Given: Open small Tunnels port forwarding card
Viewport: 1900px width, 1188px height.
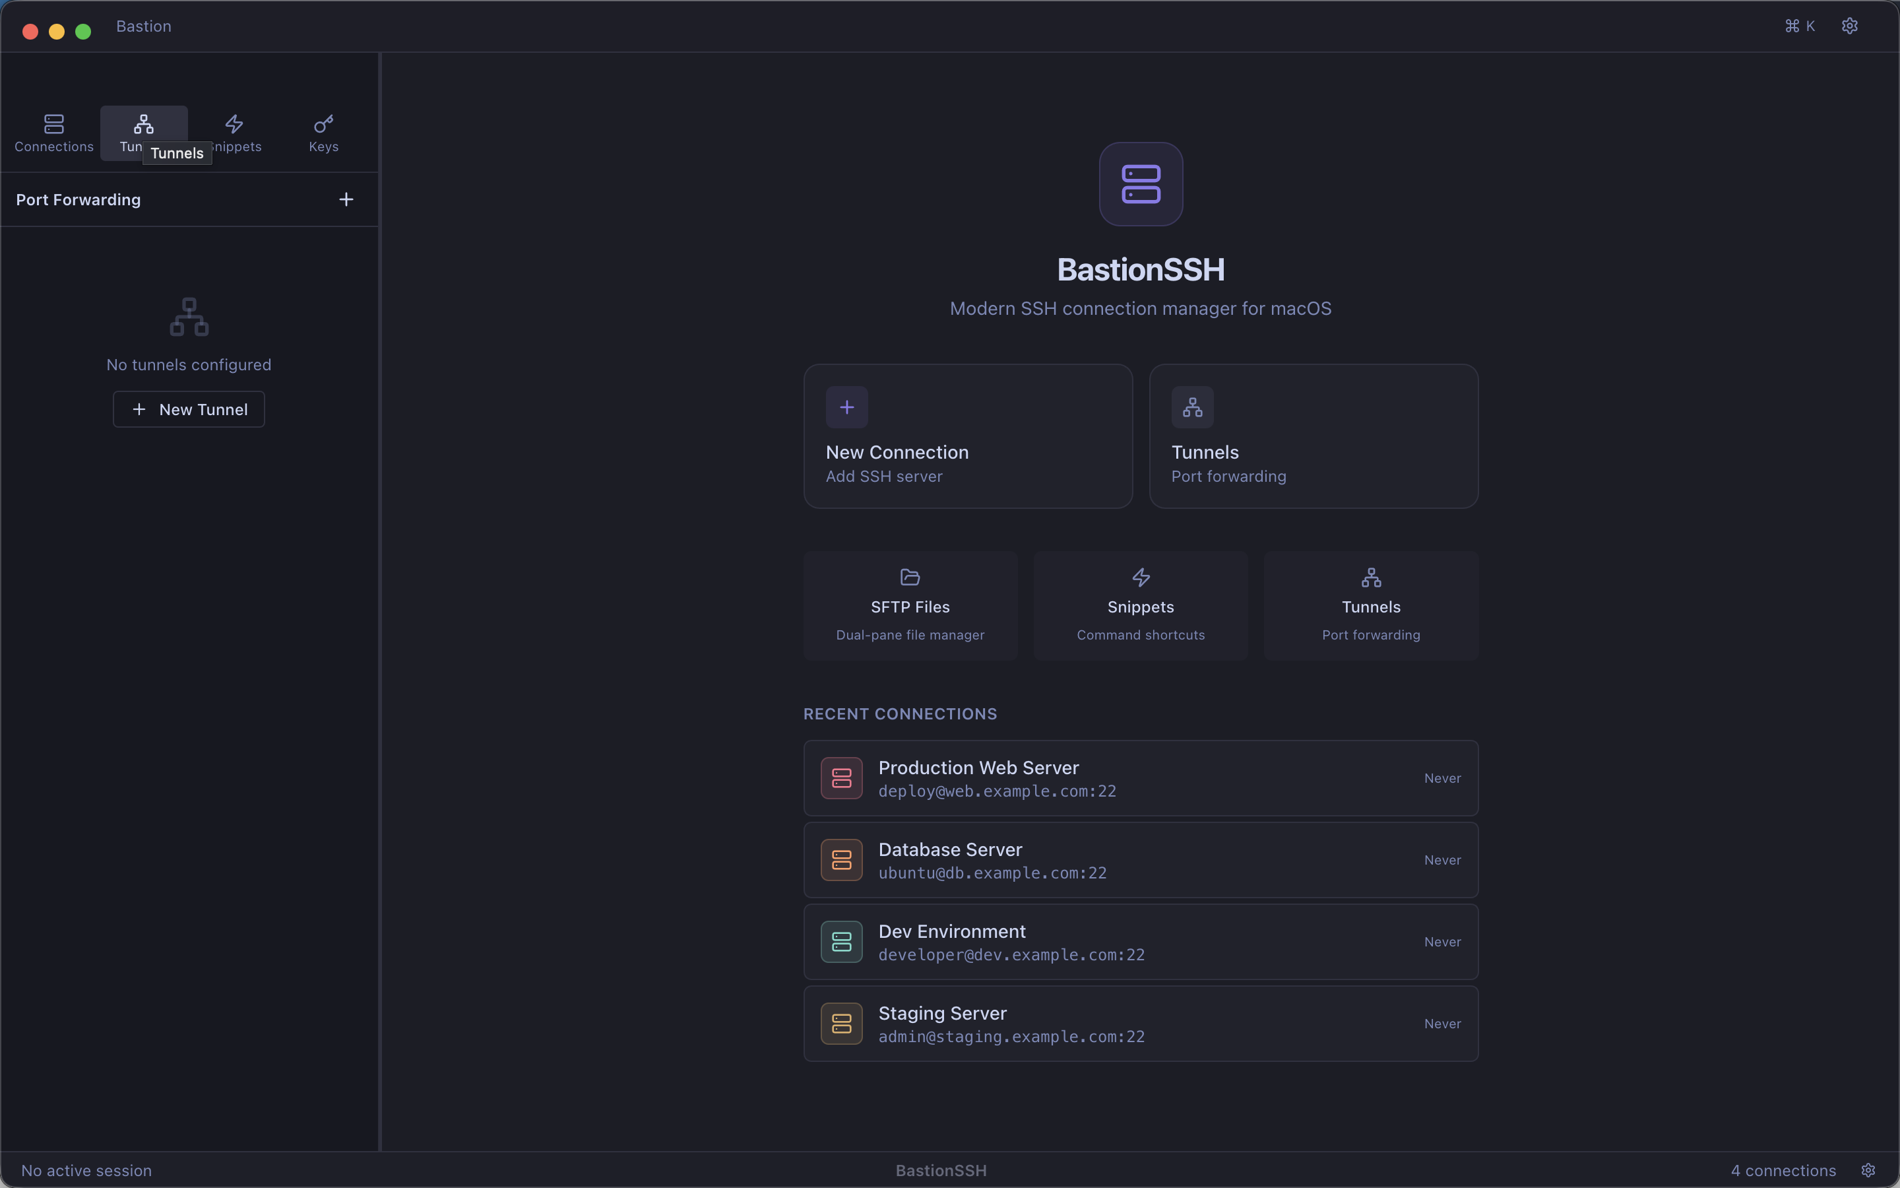Looking at the screenshot, I should (x=1370, y=605).
